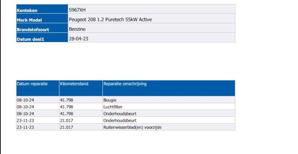Click the Kenteken label cell
The height and width of the screenshot is (154, 298).
click(x=27, y=10)
